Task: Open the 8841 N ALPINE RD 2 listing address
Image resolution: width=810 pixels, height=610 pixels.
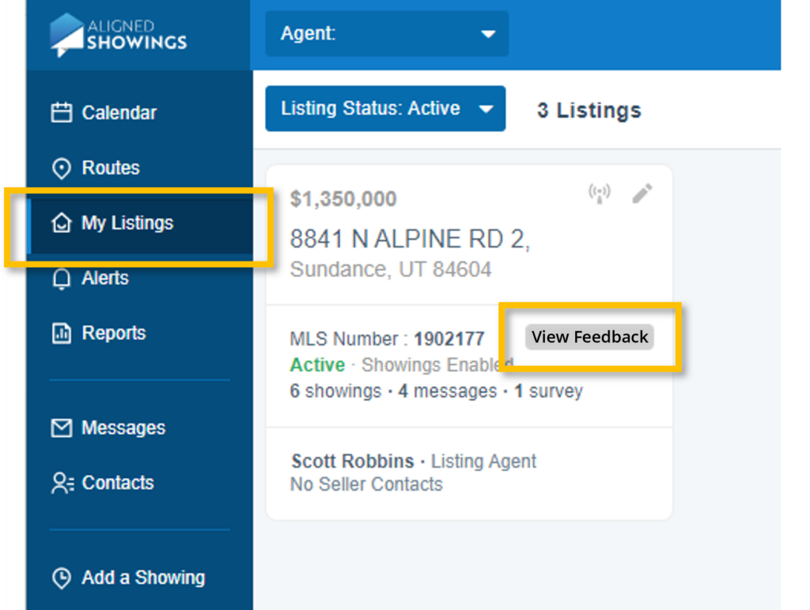Action: pyautogui.click(x=410, y=239)
